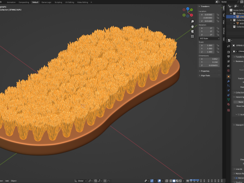Enable the Motion Blur checkbox
244x183 pixels.
[237, 178]
